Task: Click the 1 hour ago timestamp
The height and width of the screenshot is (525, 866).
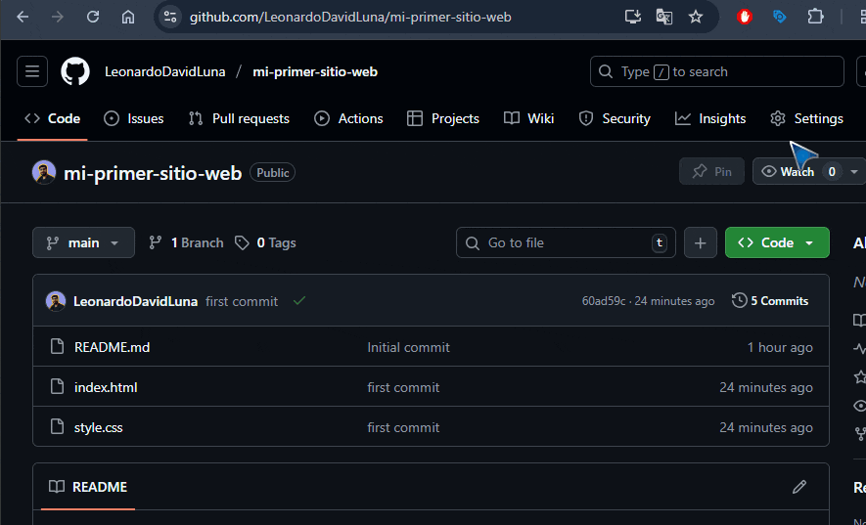Action: coord(780,347)
